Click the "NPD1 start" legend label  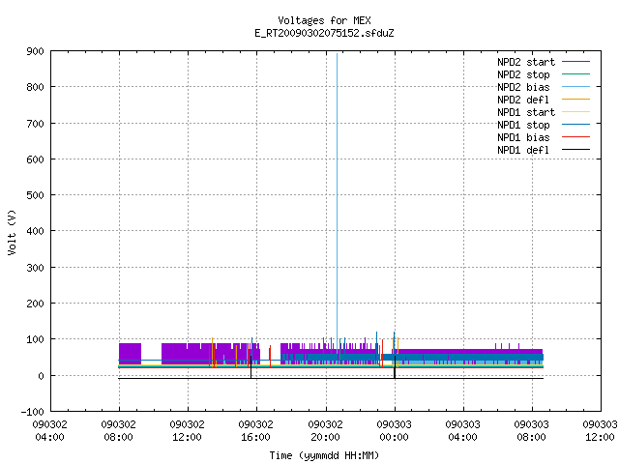click(x=526, y=112)
